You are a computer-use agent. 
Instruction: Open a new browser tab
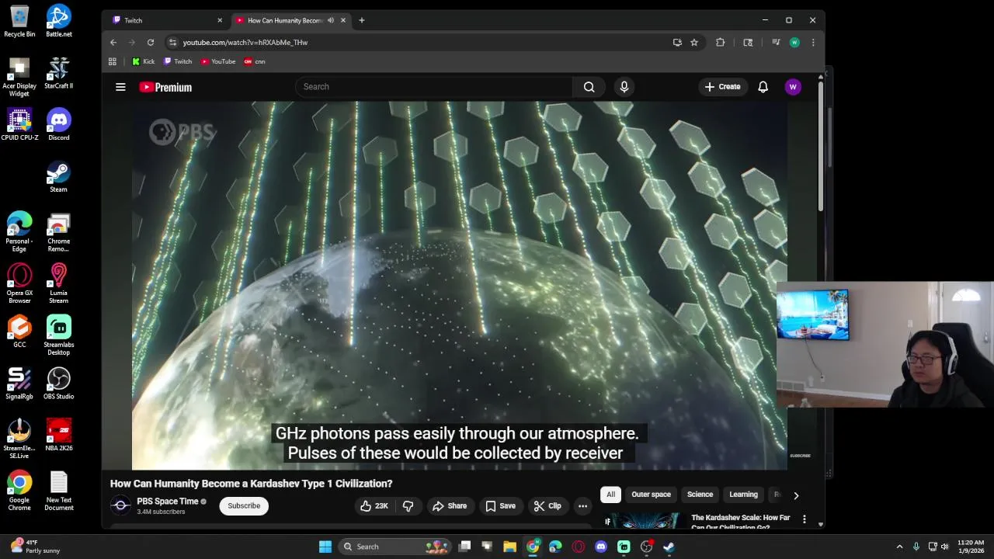(x=361, y=20)
